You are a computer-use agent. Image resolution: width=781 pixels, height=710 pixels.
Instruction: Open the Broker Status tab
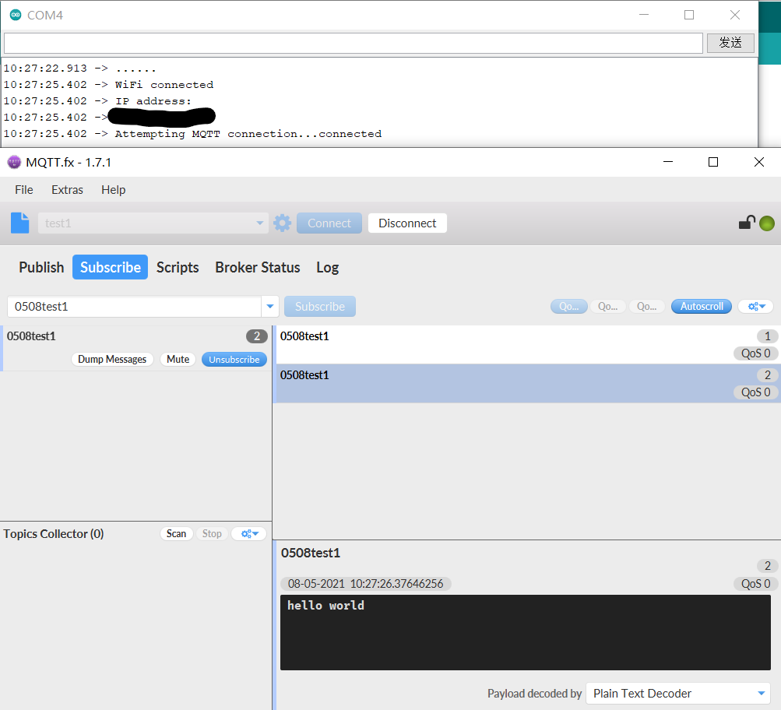(258, 267)
